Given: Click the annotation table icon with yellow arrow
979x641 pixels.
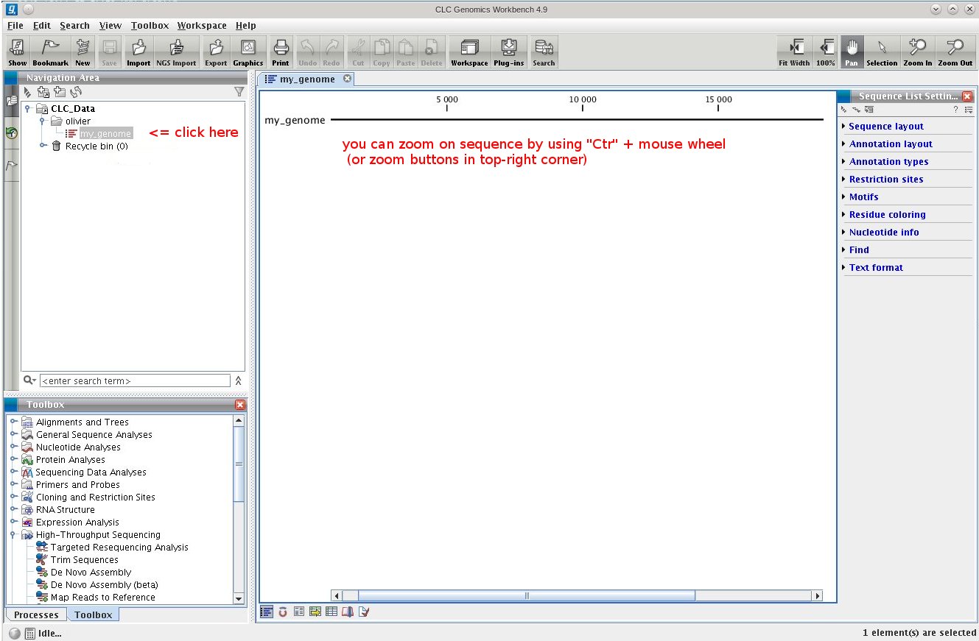Looking at the screenshot, I should (x=315, y=612).
